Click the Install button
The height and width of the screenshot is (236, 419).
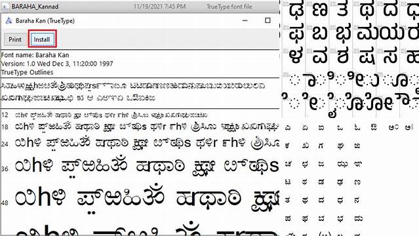tap(42, 39)
